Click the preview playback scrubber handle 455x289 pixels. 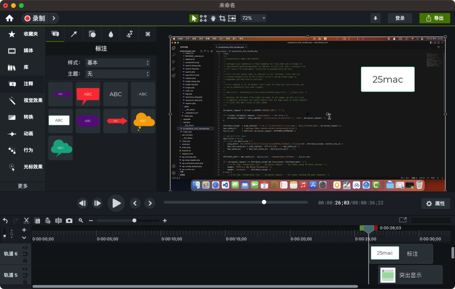pyautogui.click(x=264, y=202)
